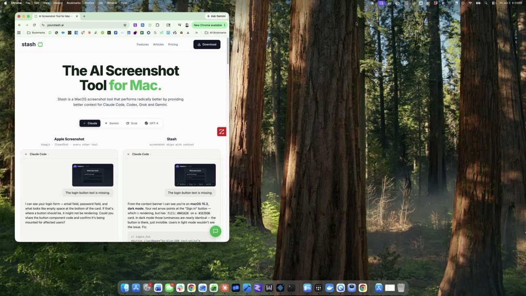
Task: Open Spotlight search in the menu bar
Action: coord(486,3)
